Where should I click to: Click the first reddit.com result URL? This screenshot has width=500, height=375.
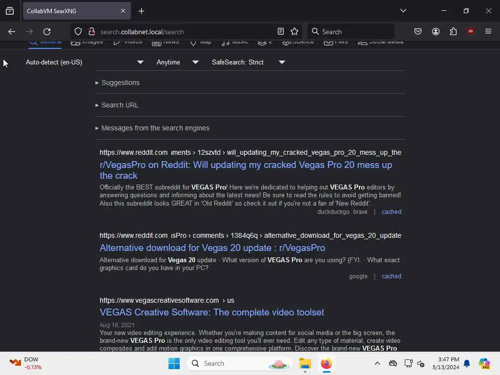[250, 152]
